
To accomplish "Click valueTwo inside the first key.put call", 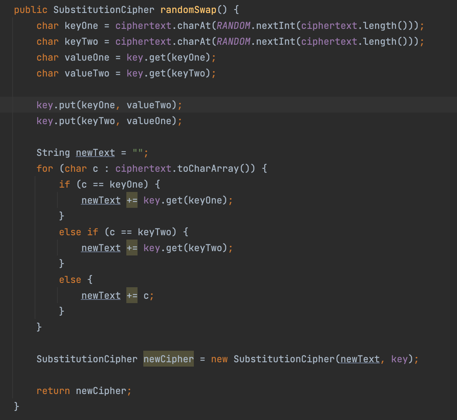I will pos(149,105).
